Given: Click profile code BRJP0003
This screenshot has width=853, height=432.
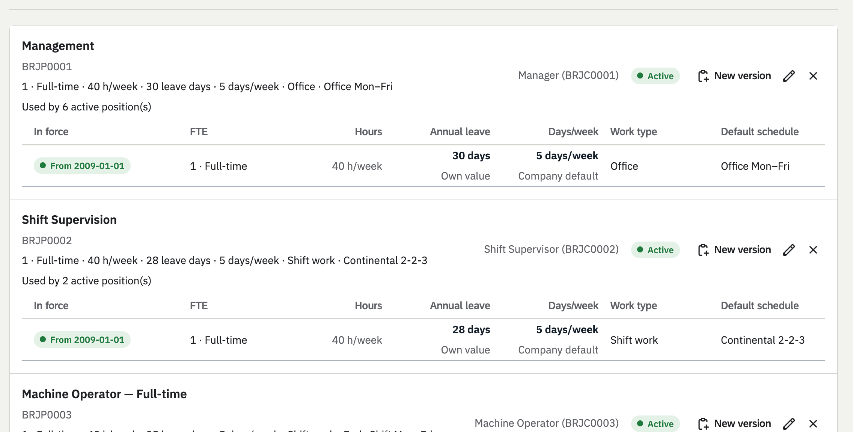Looking at the screenshot, I should 47,415.
